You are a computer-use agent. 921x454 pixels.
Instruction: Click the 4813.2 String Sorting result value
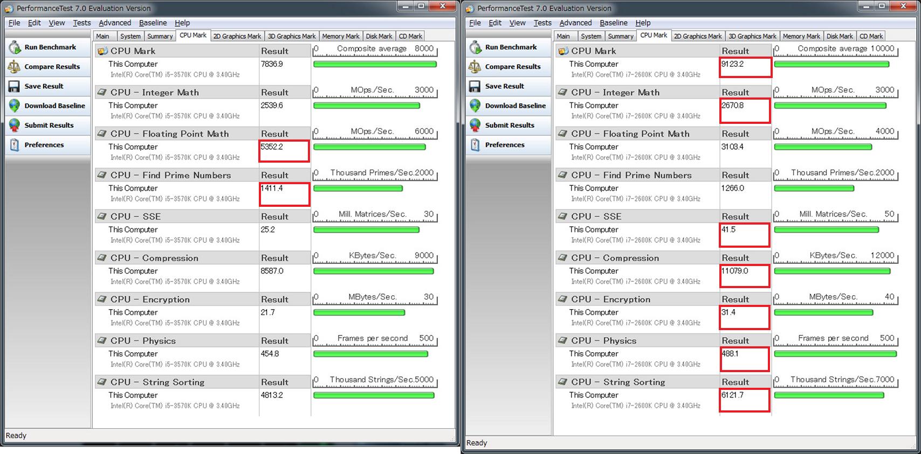click(x=272, y=395)
